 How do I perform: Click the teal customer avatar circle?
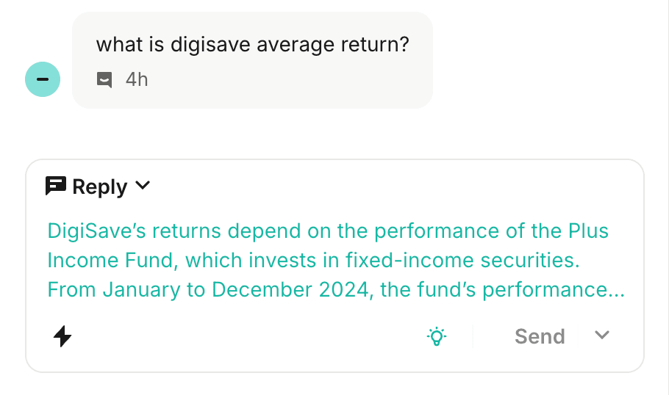43,79
